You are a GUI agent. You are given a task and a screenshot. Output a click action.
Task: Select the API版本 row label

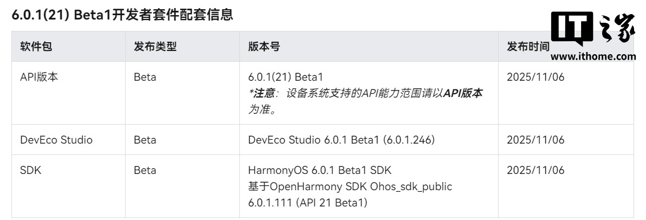point(39,77)
